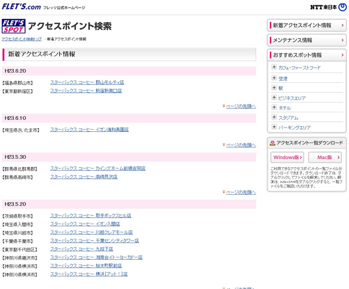Select カフェ・ファーストフード category label
Viewport: 349px width, 289px height.
pyautogui.click(x=299, y=68)
